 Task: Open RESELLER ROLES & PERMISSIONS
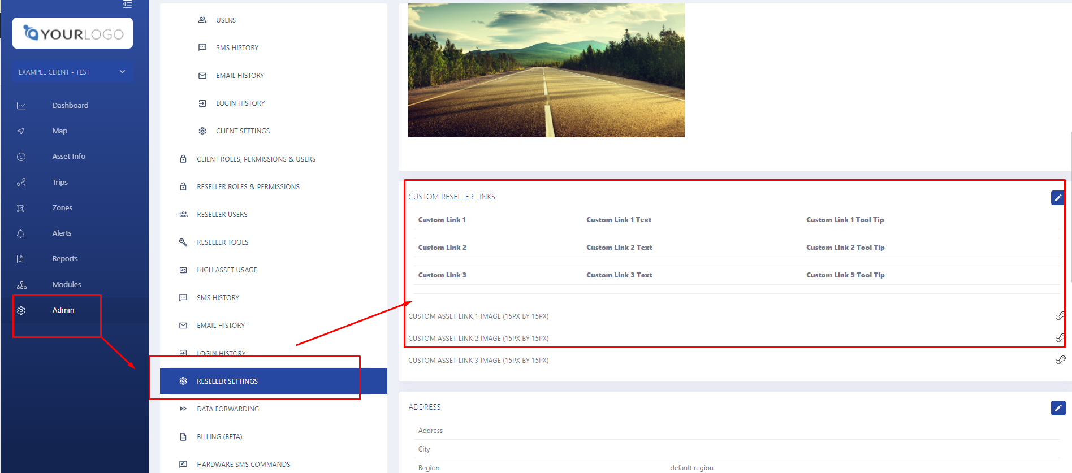248,186
